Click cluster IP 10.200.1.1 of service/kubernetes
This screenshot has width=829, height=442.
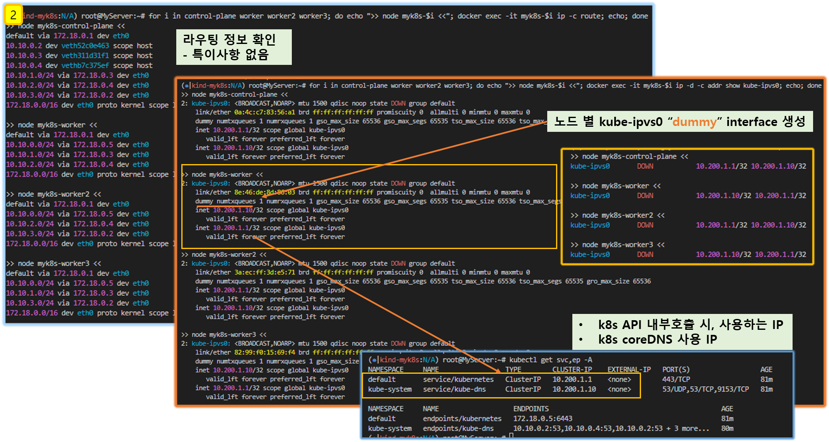(572, 380)
